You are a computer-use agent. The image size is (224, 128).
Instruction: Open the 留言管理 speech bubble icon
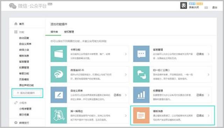[x=141, y=54]
